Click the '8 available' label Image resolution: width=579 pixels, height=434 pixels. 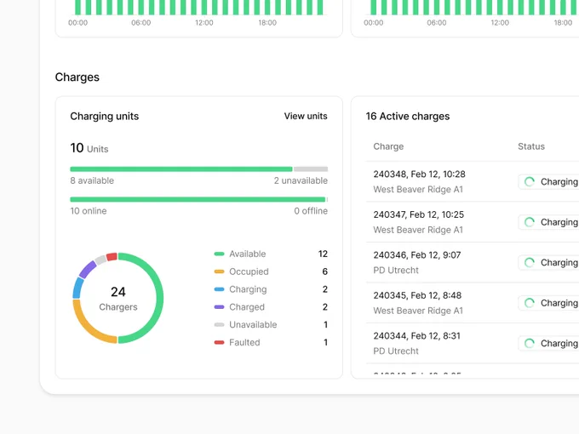tap(92, 180)
